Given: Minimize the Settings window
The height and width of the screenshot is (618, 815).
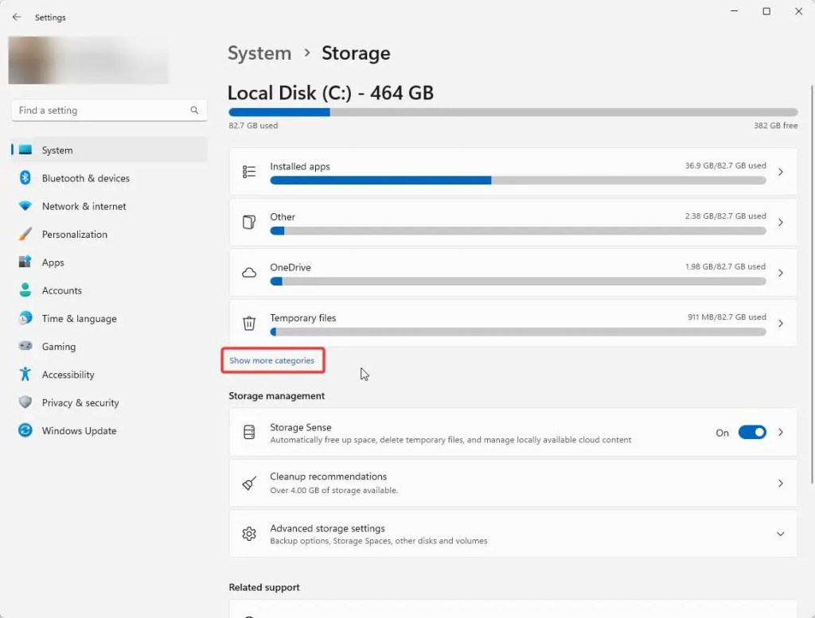Looking at the screenshot, I should [734, 11].
